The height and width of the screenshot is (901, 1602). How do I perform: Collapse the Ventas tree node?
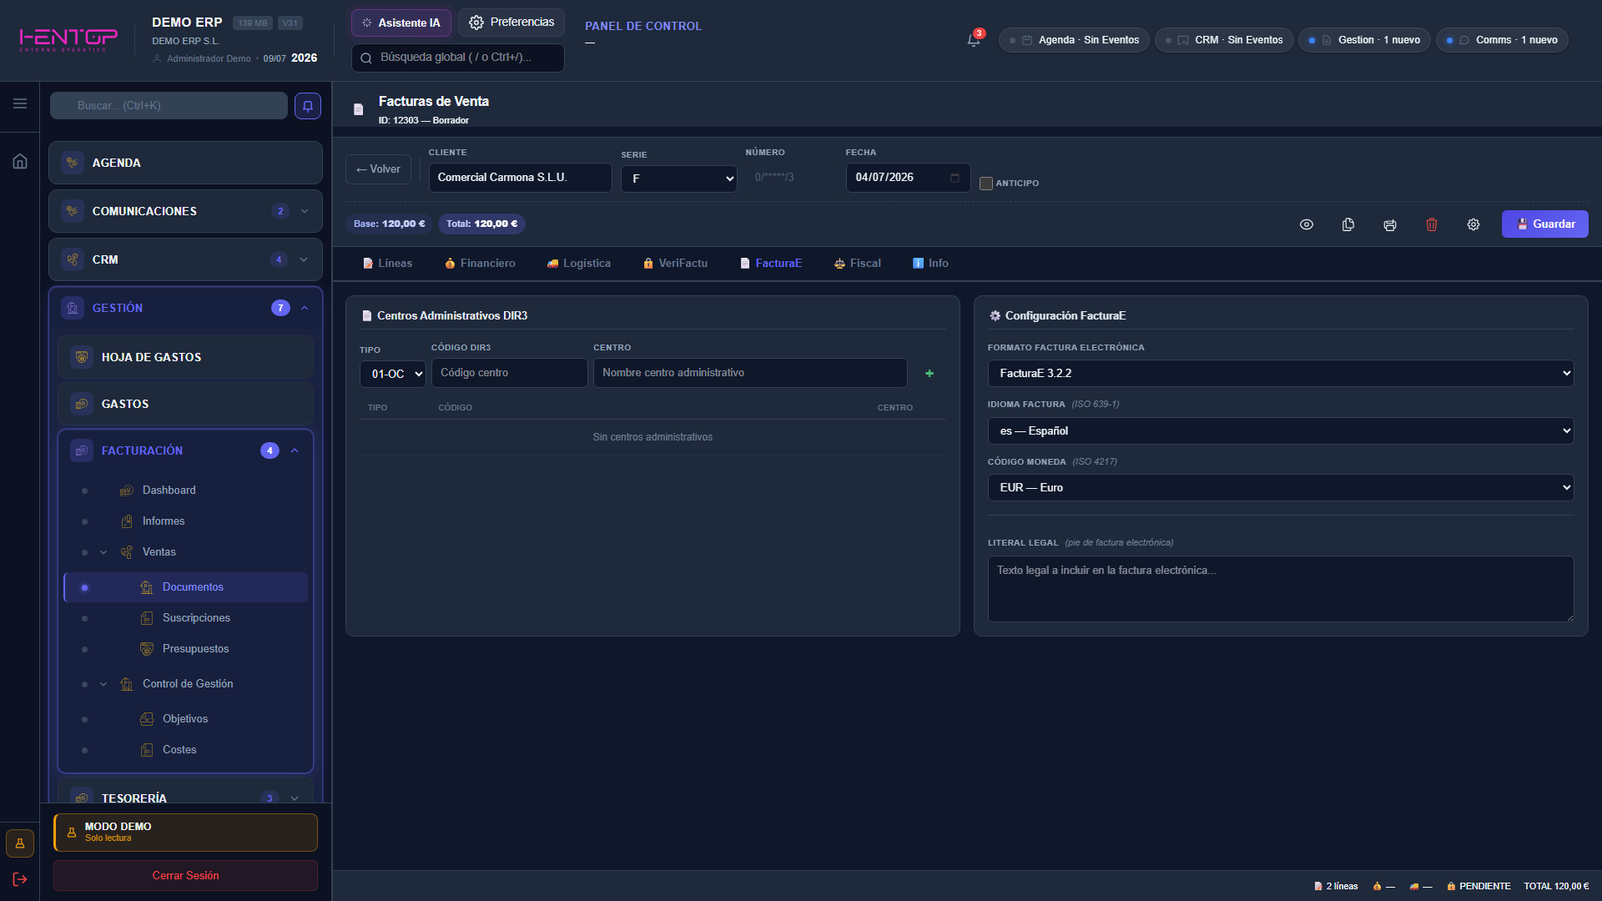click(x=103, y=552)
